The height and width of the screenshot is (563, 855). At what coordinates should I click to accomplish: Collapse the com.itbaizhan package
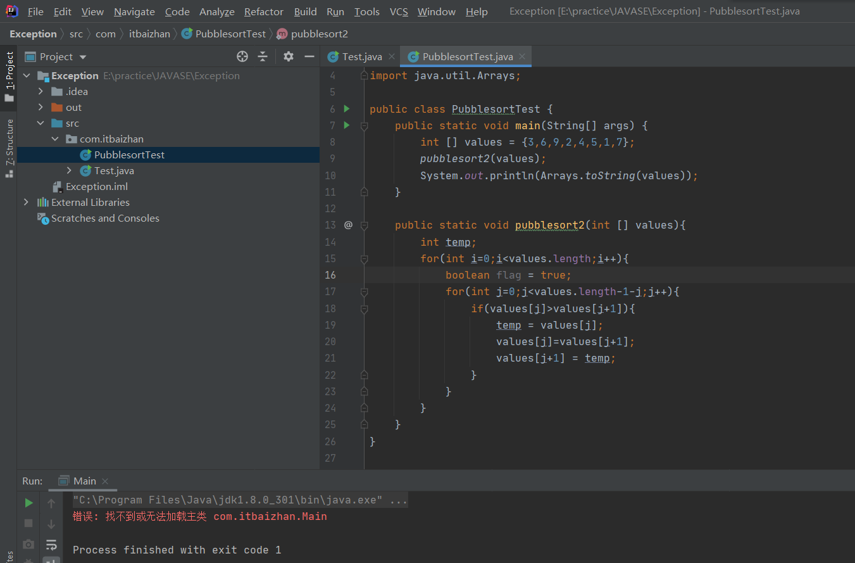[x=55, y=139]
